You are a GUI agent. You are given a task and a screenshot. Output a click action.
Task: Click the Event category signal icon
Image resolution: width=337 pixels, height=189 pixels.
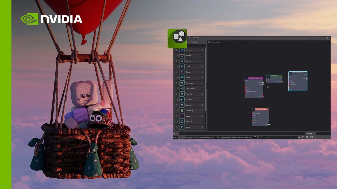click(x=182, y=77)
